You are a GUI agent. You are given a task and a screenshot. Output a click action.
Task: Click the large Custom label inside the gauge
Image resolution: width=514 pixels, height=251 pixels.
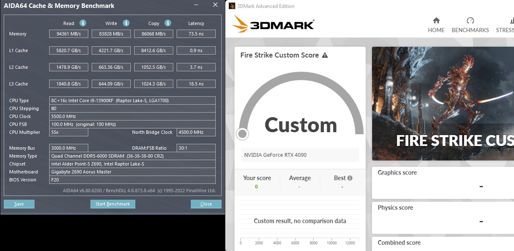coord(301,125)
